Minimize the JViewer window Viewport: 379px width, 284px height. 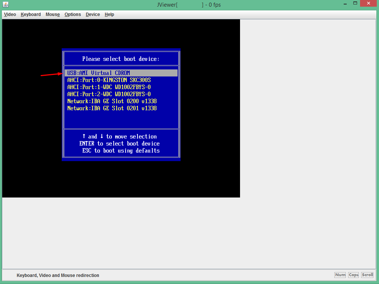(x=345, y=4)
